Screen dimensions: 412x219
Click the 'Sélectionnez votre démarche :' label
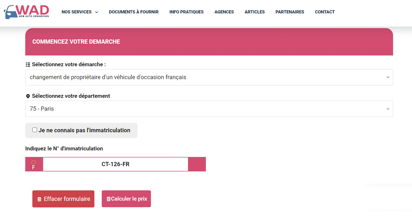(69, 64)
